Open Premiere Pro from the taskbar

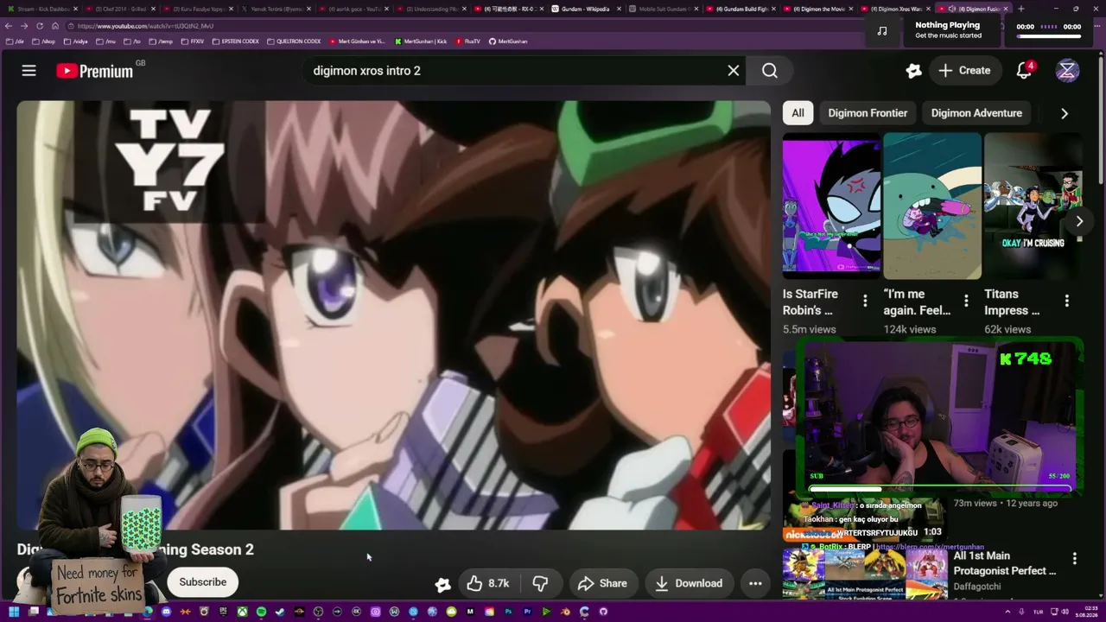click(x=527, y=612)
